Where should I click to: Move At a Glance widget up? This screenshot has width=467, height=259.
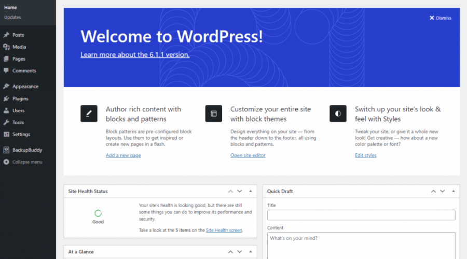click(230, 252)
